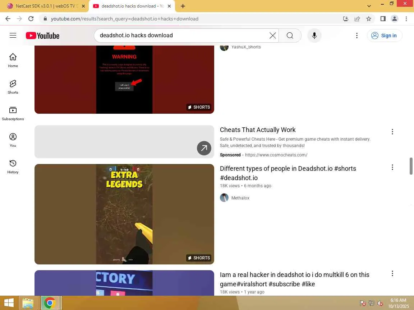Open Subscriptions in the sidebar
The image size is (414, 310).
click(13, 114)
